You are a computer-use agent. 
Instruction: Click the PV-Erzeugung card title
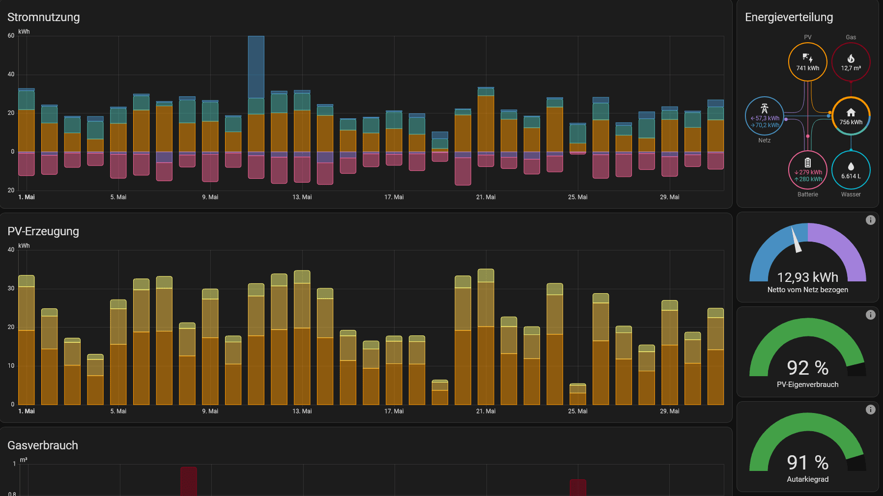(x=43, y=231)
